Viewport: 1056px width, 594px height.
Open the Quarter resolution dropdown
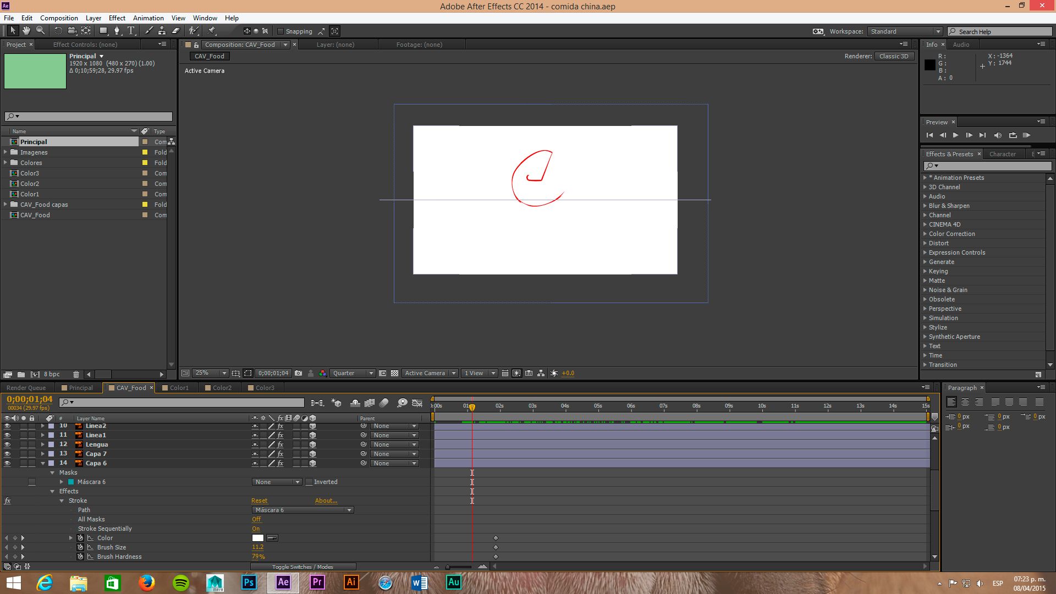click(352, 373)
